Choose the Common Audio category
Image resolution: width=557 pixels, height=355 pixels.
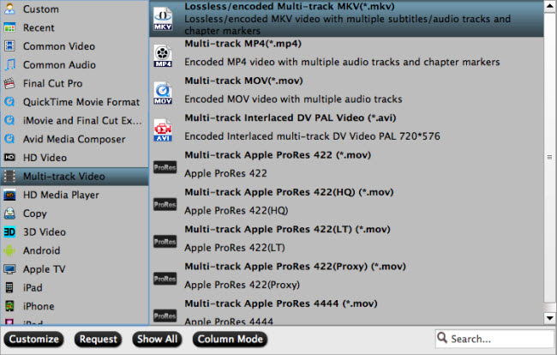tap(75, 64)
